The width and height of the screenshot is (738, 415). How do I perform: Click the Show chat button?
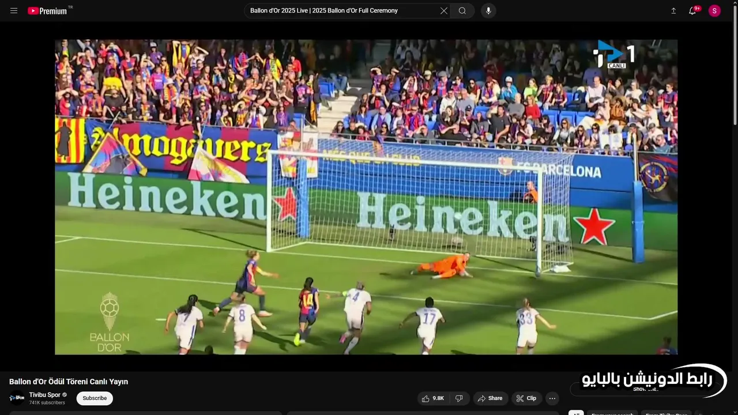(645, 389)
